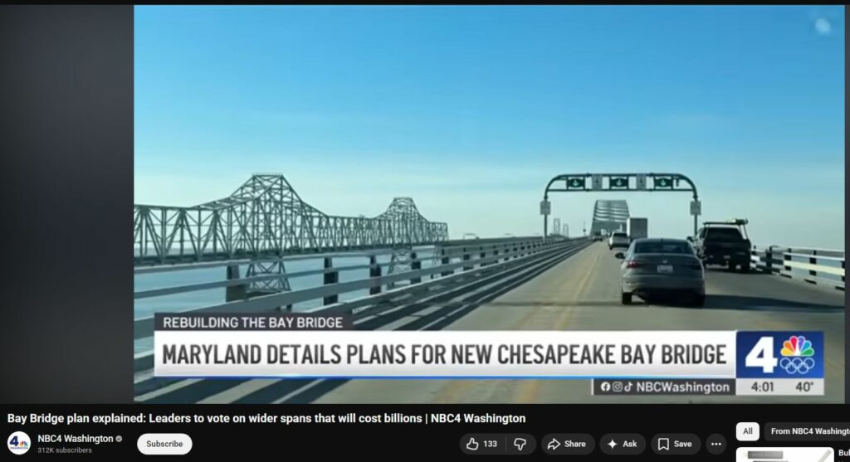This screenshot has width=850, height=462.
Task: Open Share options for this video
Action: point(567,444)
